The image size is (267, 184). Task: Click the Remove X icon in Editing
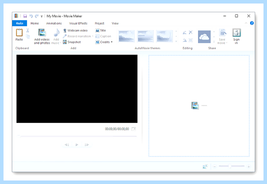[191, 33]
